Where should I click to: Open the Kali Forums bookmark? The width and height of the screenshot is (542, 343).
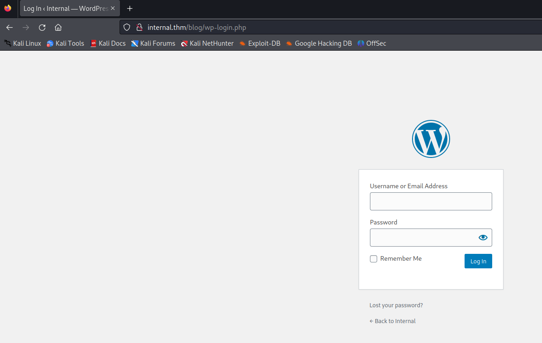pos(153,43)
